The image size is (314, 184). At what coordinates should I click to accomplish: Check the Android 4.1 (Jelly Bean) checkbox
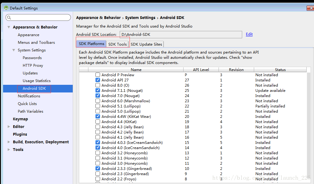(x=98, y=137)
